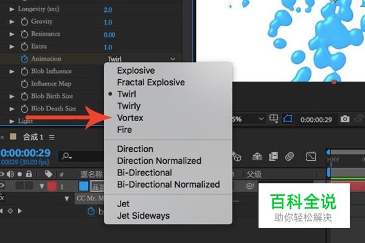
Task: Collapse layer 1 twirl-down triangle
Action: coord(41,186)
